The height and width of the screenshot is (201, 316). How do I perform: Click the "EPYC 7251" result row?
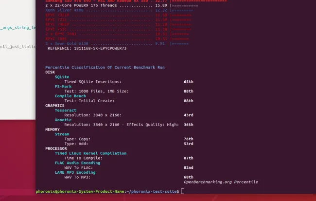pyautogui.click(x=118, y=20)
